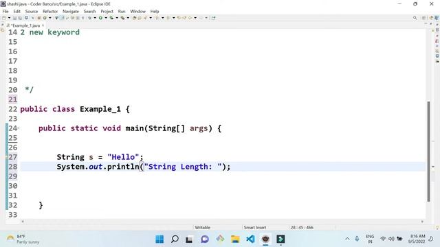This screenshot has height=247, width=440.
Task: Click the Eclipse IDE taskbar icon
Action: pos(265,239)
